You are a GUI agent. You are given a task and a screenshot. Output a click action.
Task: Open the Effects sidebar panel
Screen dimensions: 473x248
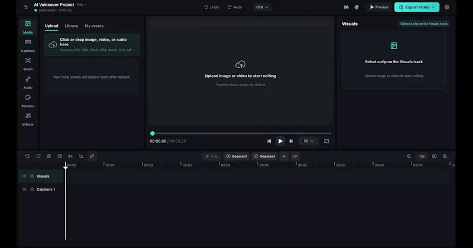coord(28,119)
